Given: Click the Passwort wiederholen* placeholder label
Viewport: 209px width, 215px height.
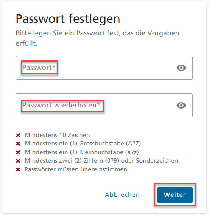Looking at the screenshot, I should click(x=61, y=105).
